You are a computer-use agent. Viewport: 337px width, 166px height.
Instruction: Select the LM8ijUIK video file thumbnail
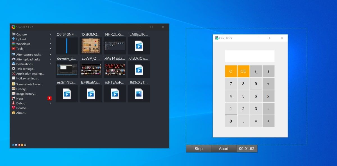pos(139,46)
